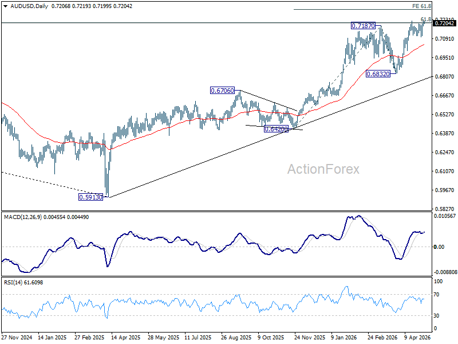Click the ActionForex watermark
Viewport: 458px width, 344px height.
[x=323, y=169]
